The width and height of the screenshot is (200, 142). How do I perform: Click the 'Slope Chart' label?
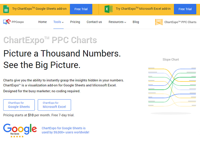pyautogui.click(x=171, y=59)
